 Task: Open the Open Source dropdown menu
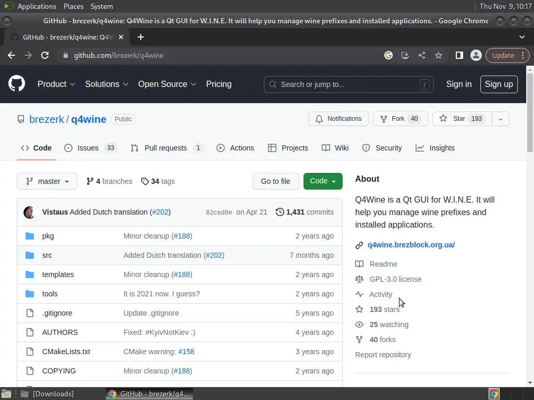coord(167,84)
